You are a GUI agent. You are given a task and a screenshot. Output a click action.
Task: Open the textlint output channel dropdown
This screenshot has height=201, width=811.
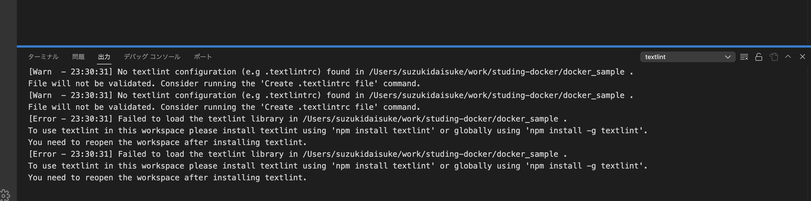pyautogui.click(x=688, y=57)
